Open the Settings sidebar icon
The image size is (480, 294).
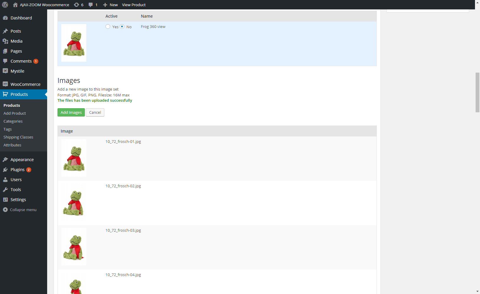(5, 200)
